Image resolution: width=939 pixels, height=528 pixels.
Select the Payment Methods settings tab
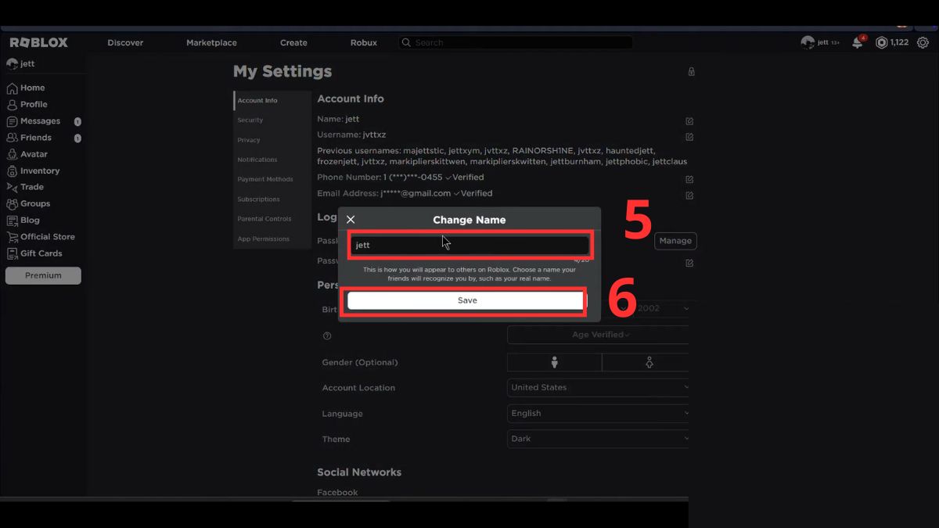[272, 179]
